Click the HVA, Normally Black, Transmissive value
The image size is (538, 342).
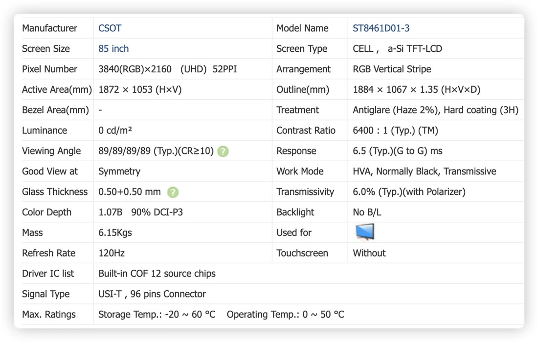coord(425,171)
